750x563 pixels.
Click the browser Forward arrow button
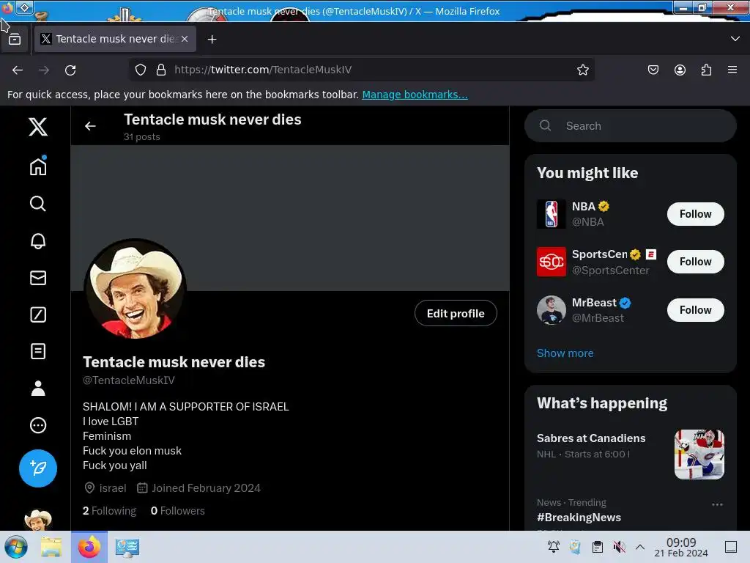44,70
